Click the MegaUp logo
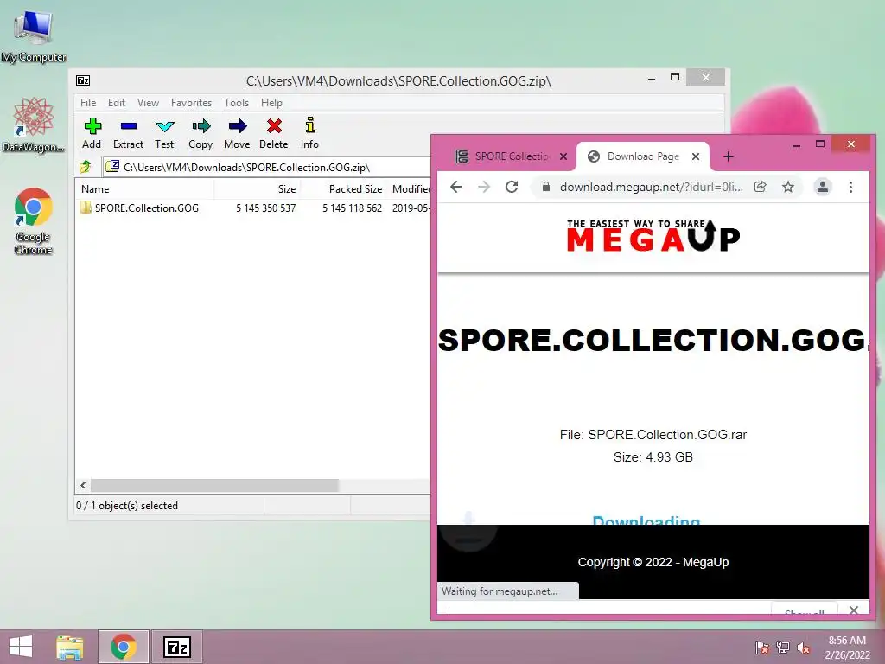Screen dimensions: 885x664 point(653,235)
